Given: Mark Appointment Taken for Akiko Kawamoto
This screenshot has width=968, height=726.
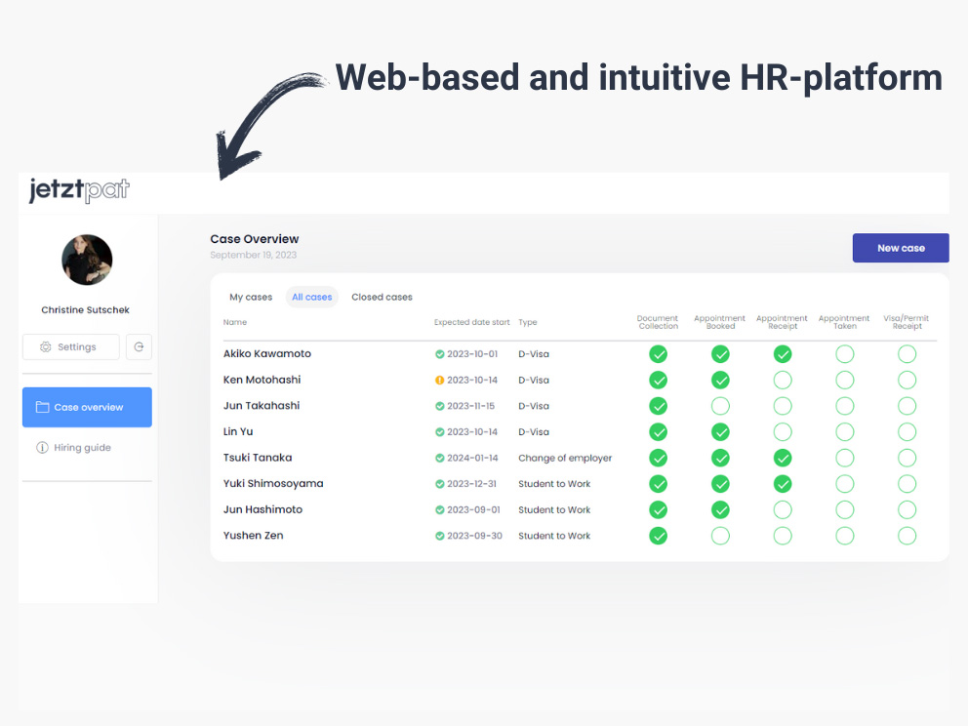Looking at the screenshot, I should click(x=844, y=354).
